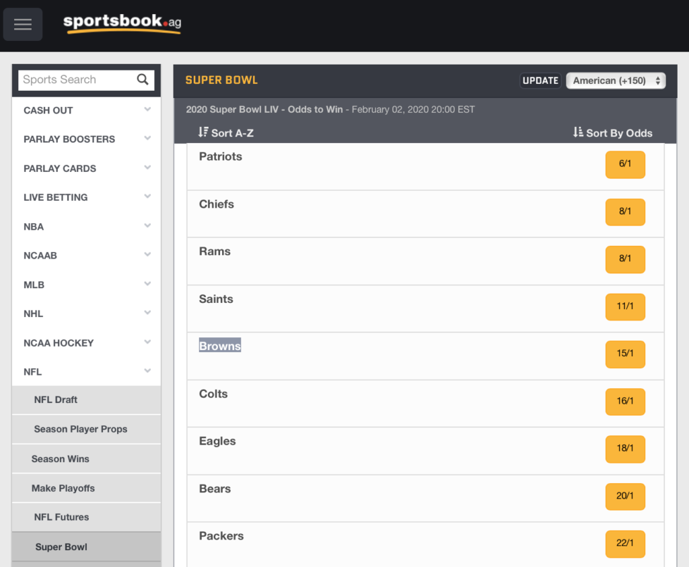689x567 pixels.
Task: Click the SUPER BOWL heading
Action: (x=221, y=81)
